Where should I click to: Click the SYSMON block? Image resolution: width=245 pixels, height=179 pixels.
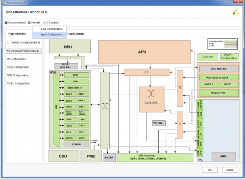[76, 144]
